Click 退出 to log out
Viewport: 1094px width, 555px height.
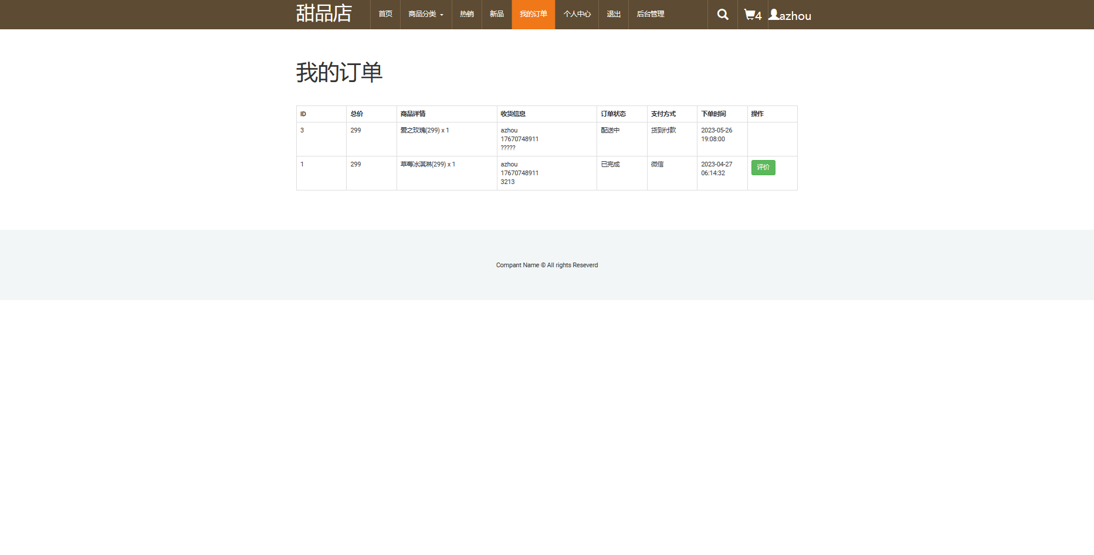point(614,14)
